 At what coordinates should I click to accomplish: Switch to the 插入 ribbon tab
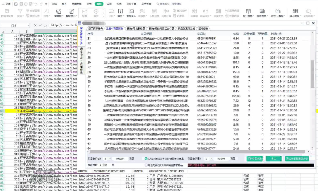[x=64, y=4]
